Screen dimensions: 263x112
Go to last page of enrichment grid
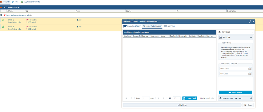pos(163,98)
